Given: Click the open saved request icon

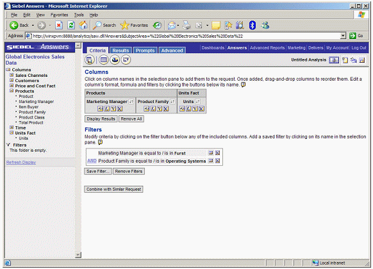Looking at the screenshot, I should click(x=354, y=60).
